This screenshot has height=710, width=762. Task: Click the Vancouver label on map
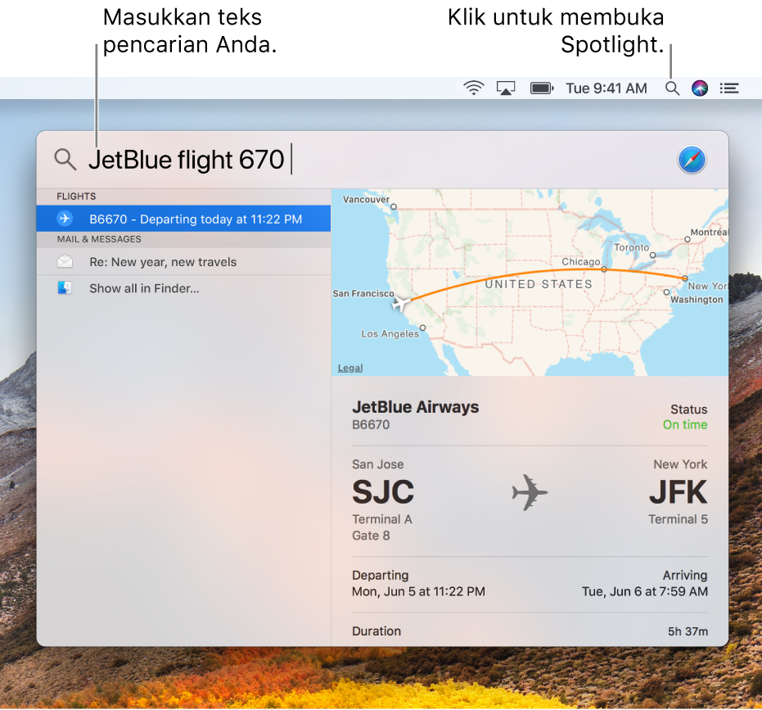366,199
